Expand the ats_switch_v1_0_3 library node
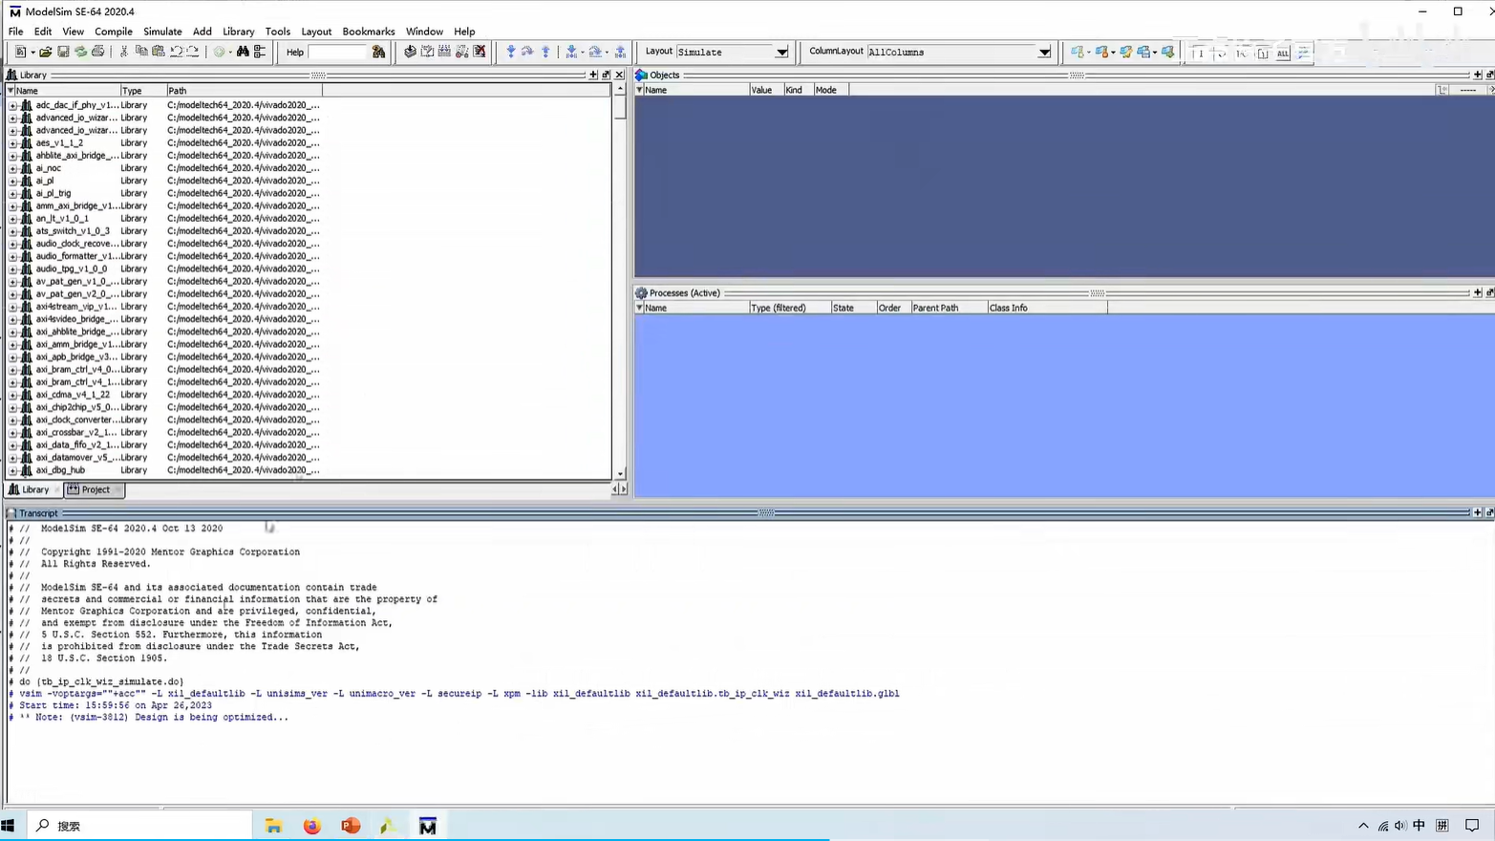Image resolution: width=1495 pixels, height=841 pixels. point(13,231)
